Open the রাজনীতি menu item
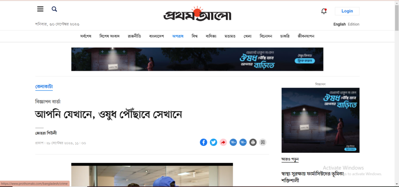Screen dimensions: 399x187 pos(134,36)
